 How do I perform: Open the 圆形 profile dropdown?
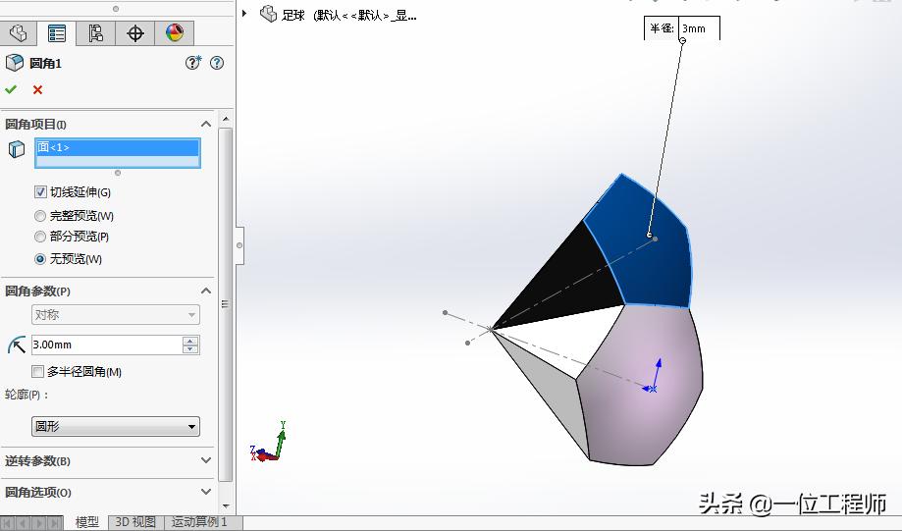(116, 427)
